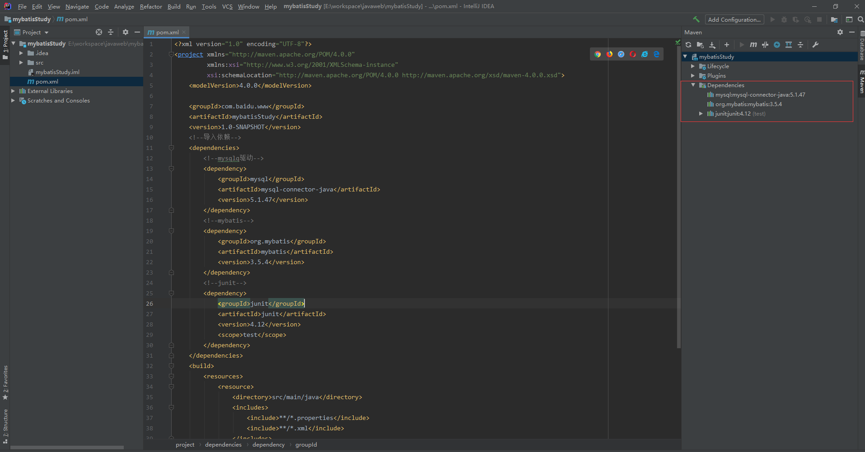Expand External Libraries node
Screen dimensions: 865x452
pos(13,91)
